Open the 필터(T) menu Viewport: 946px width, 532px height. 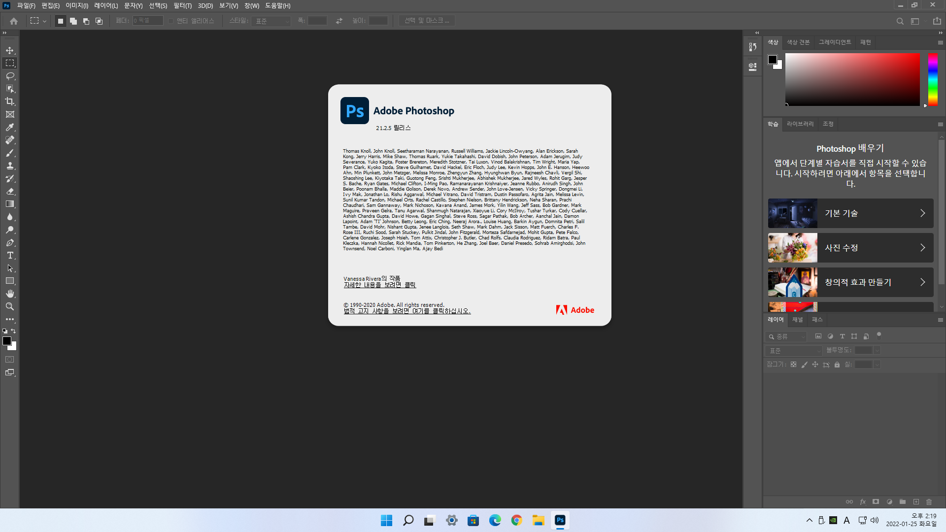coord(182,5)
